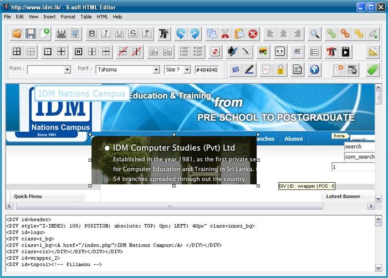Viewport: 388px width, 278px height.
Task: Open the Insert menu
Action: (49, 17)
